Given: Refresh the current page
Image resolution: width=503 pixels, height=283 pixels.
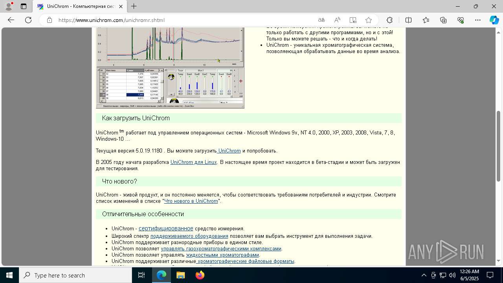Looking at the screenshot, I should point(28,20).
